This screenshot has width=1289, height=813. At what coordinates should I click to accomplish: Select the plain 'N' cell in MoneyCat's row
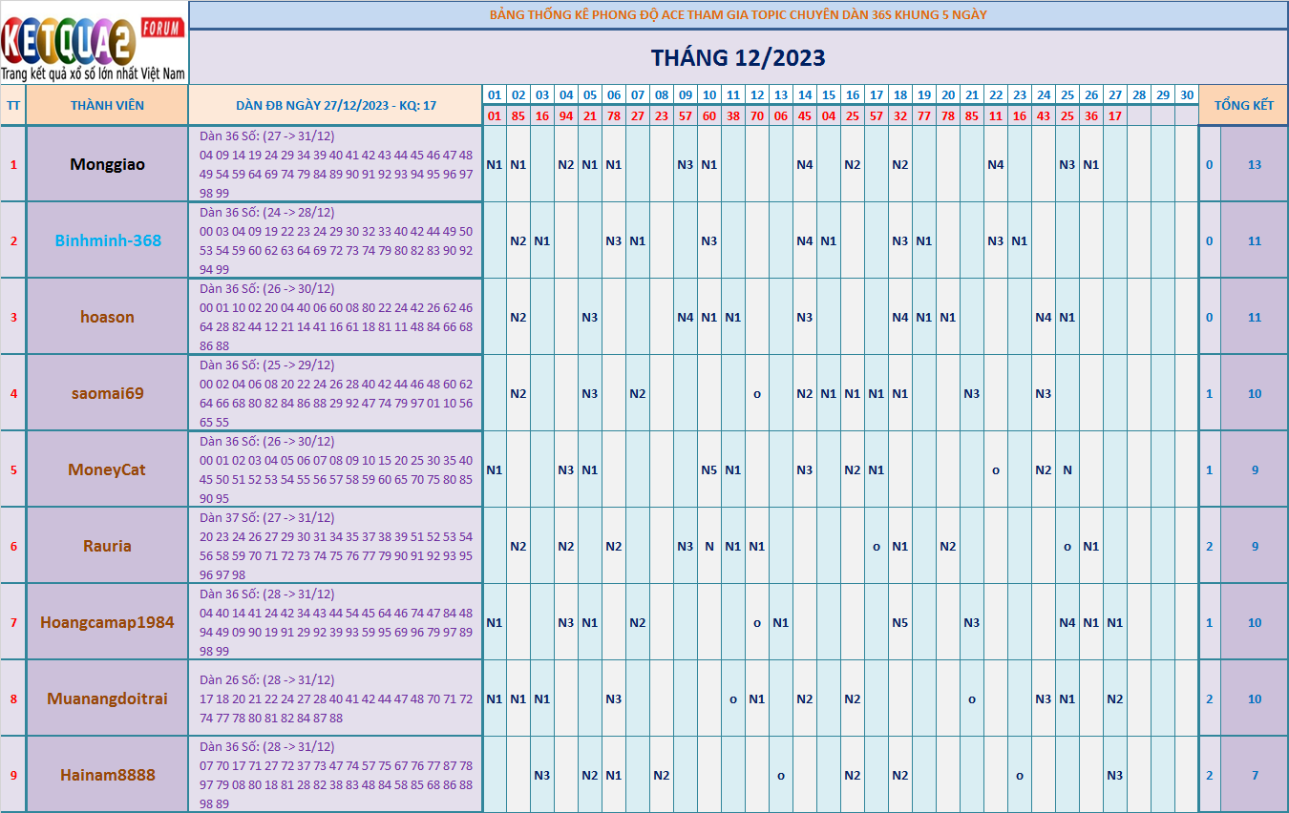[x=1067, y=469]
